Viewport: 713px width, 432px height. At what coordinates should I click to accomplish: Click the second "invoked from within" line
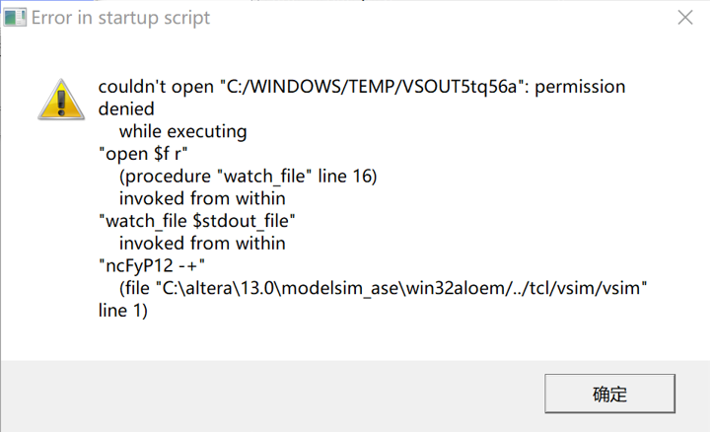click(202, 243)
